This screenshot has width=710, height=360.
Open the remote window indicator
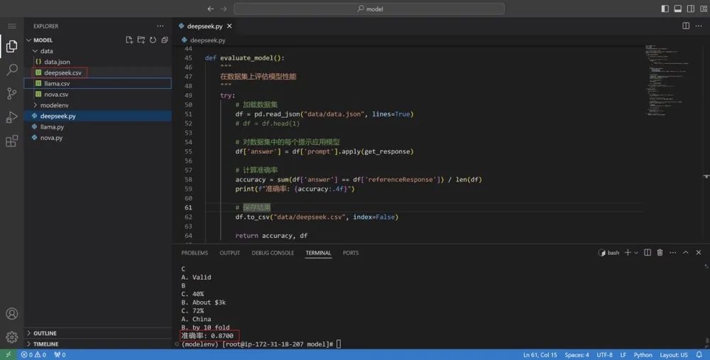[x=8, y=354]
